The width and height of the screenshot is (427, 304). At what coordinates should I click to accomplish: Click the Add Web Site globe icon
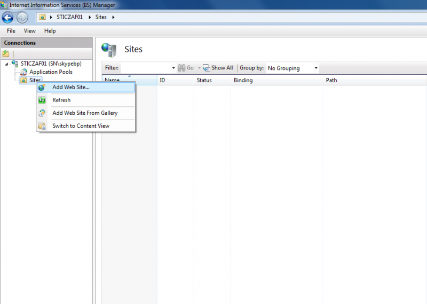pos(42,87)
